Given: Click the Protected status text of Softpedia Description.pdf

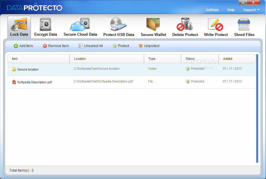Looking at the screenshot, I should [x=198, y=81].
